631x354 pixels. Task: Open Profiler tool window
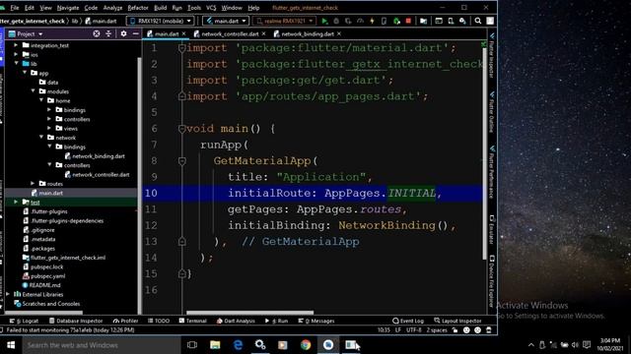[125, 321]
